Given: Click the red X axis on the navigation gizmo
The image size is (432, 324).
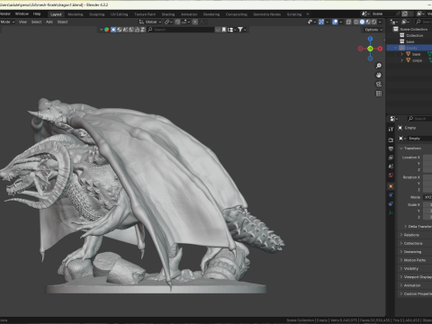Looking at the screenshot, I should tap(380, 49).
